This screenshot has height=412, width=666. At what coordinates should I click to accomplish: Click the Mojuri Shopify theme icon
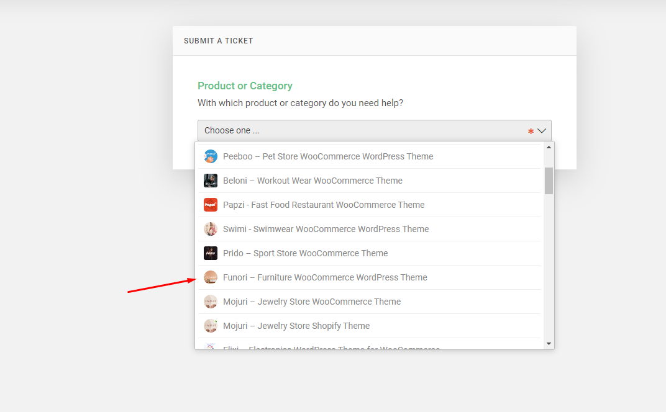coord(210,326)
